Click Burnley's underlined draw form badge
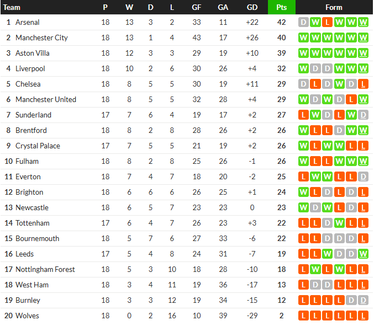Screen dimensions: 374x326 click(363, 300)
